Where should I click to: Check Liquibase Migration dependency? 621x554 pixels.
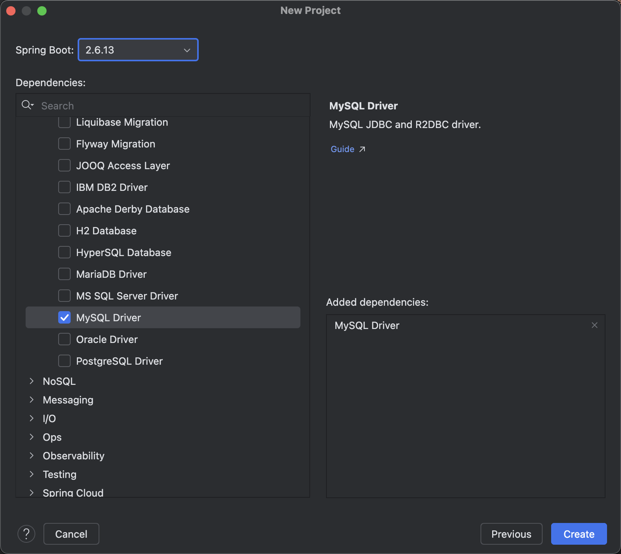[64, 122]
